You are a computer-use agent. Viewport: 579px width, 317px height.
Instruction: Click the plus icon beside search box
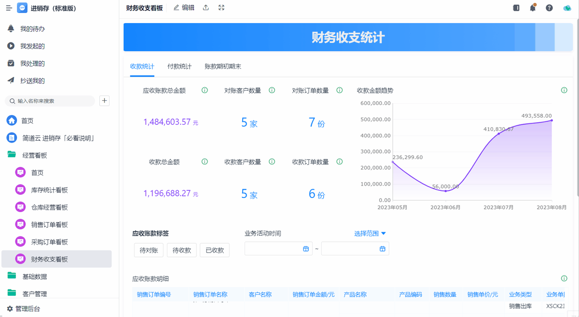tap(104, 101)
